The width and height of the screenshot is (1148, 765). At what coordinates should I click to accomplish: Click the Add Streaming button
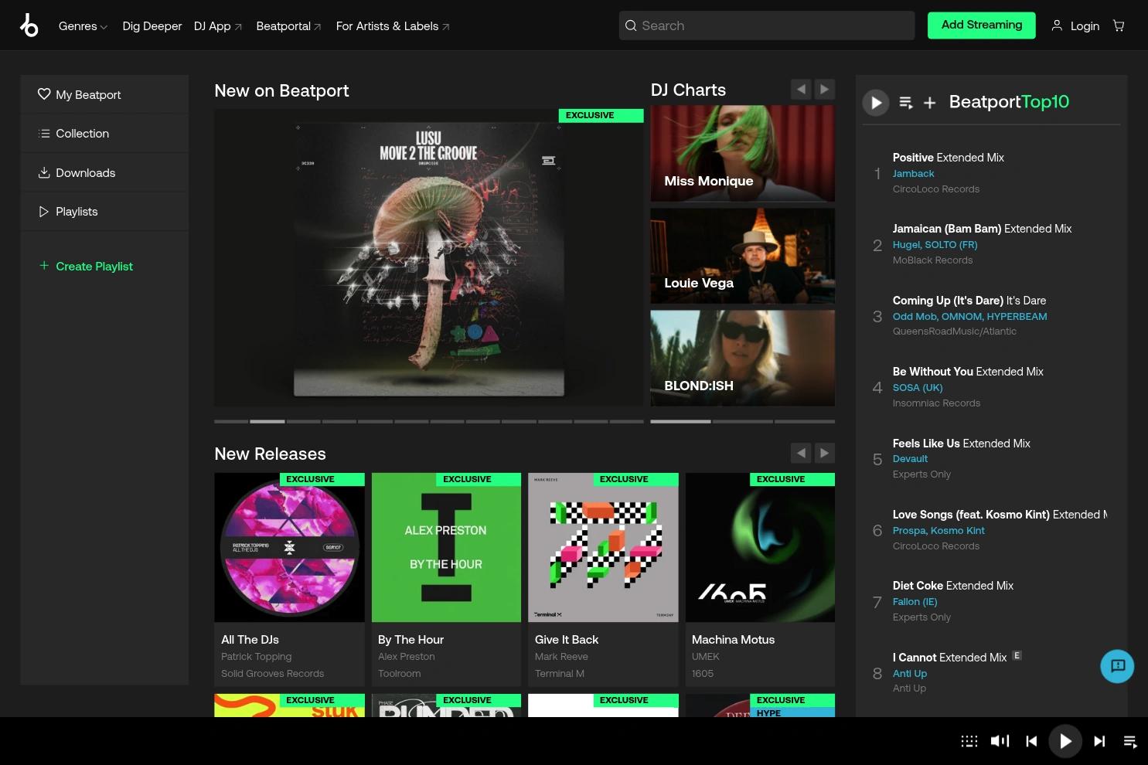pyautogui.click(x=982, y=25)
